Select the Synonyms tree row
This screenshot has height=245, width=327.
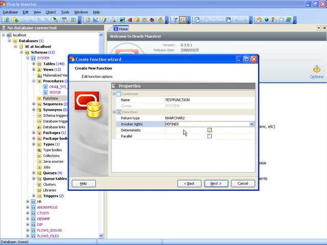(x=55, y=110)
